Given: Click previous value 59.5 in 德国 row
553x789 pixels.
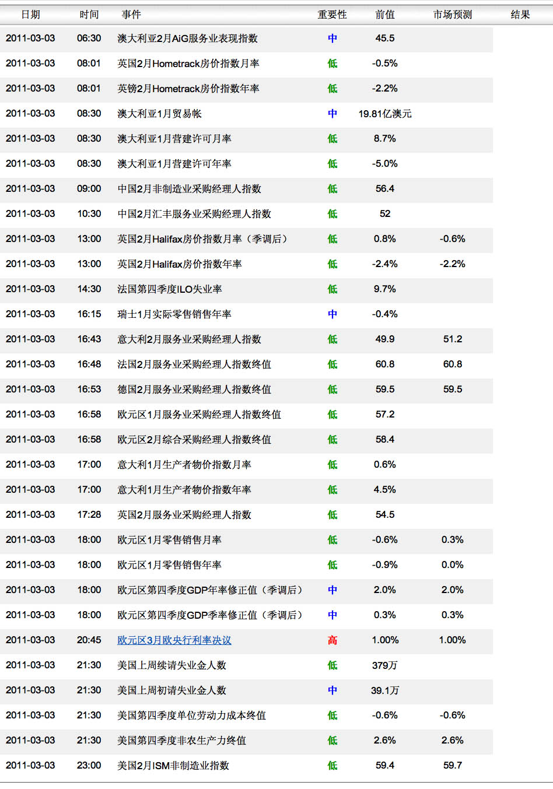Looking at the screenshot, I should coord(385,390).
